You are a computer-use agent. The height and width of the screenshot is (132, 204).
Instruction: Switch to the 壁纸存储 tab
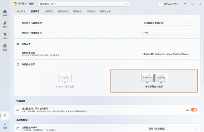77,11
